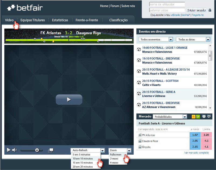This screenshot has height=170, width=216.
Task: Open the video in a pop-out window
Action: coord(51,150)
